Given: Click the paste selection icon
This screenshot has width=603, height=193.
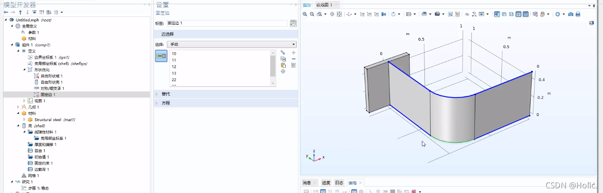Looking at the screenshot, I should [x=283, y=65].
